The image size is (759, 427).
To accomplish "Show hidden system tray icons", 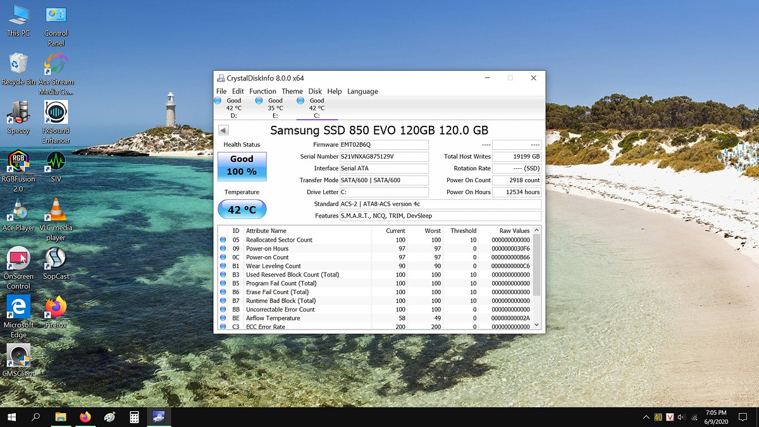I will (x=646, y=418).
